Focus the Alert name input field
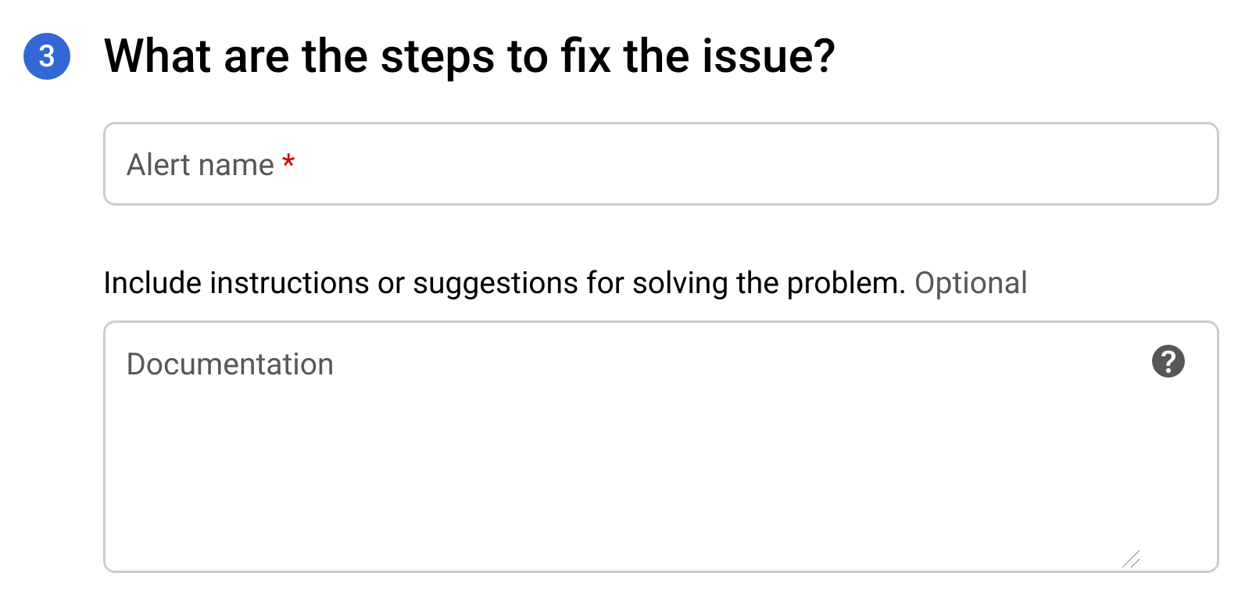1238x598 pixels. [660, 164]
